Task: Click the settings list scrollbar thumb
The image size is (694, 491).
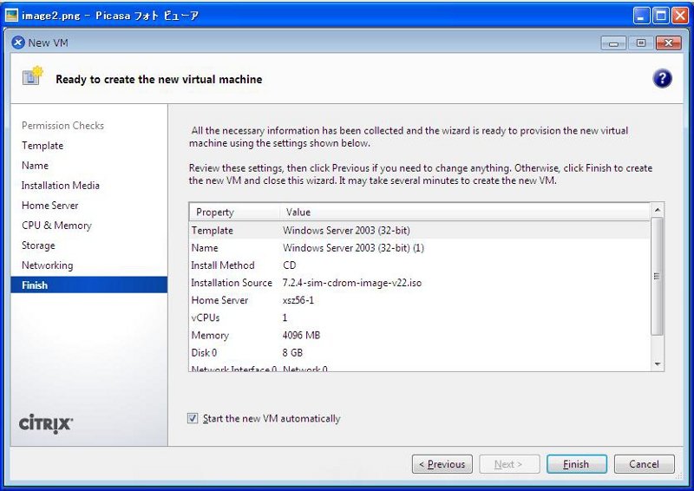Action: click(x=658, y=276)
